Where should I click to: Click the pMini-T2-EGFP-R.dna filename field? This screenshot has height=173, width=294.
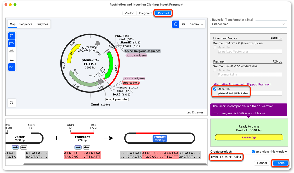tap(250, 93)
